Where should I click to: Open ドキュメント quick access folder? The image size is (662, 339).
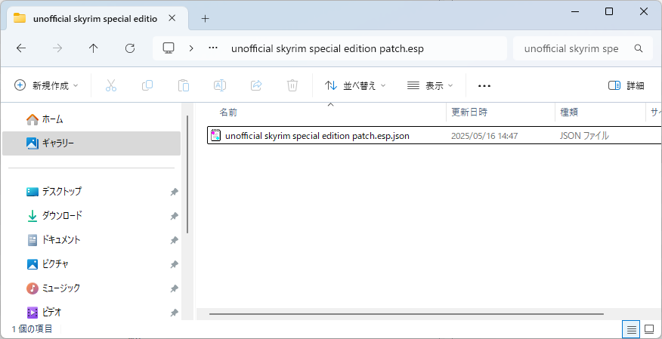coord(54,240)
